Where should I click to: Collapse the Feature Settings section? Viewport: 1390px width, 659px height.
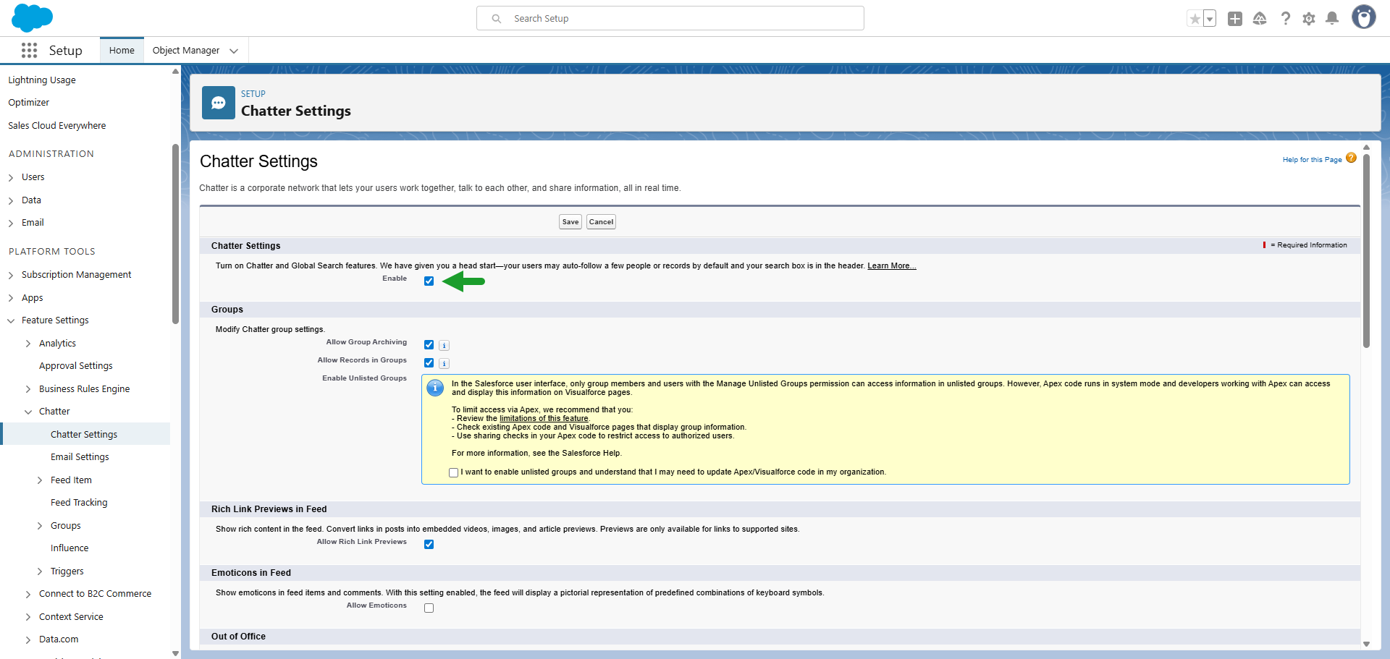coord(11,321)
